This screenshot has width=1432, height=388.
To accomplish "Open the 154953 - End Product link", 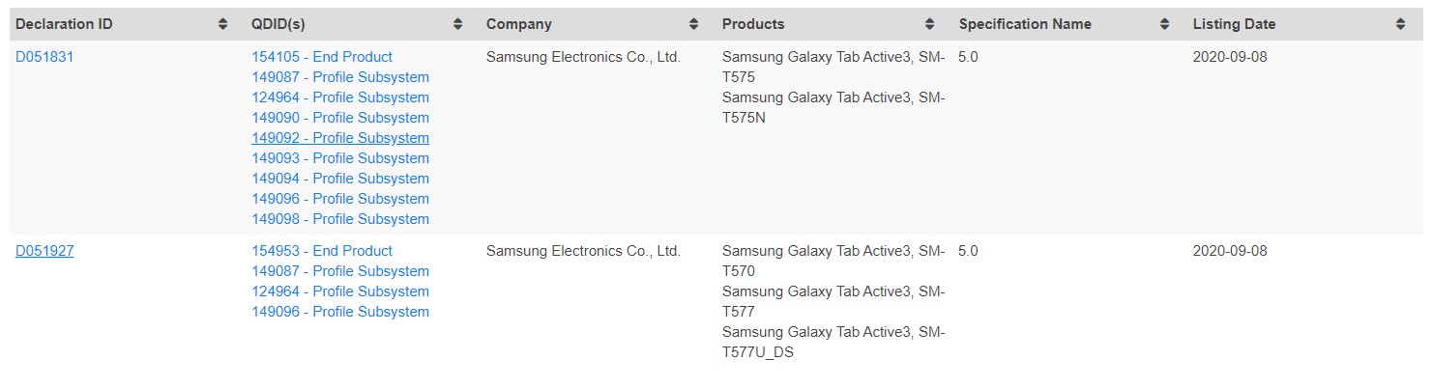I will [322, 251].
